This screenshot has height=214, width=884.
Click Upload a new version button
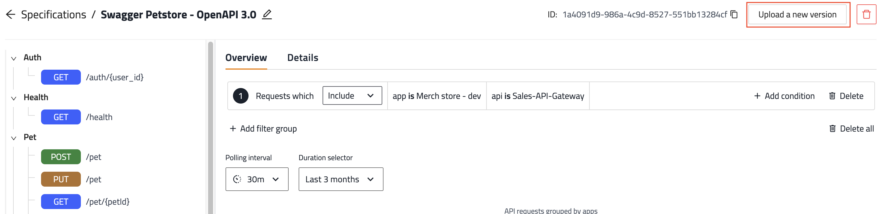(797, 14)
